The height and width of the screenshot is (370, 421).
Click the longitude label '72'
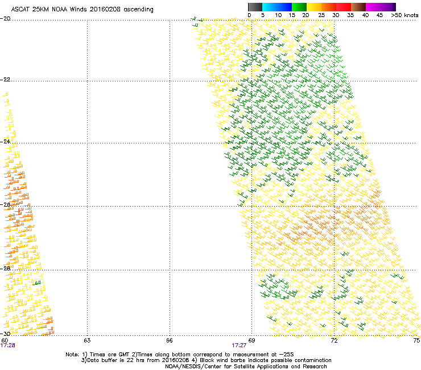pos(334,340)
